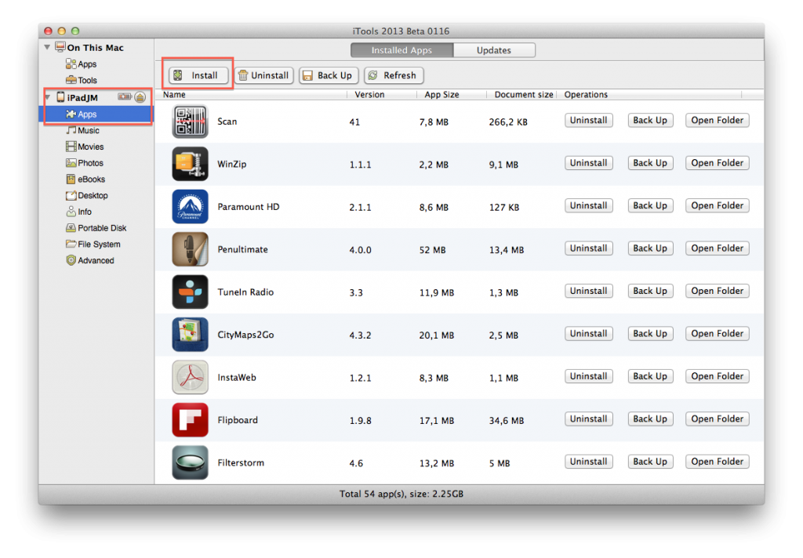Switch to the Updates tab

[494, 50]
